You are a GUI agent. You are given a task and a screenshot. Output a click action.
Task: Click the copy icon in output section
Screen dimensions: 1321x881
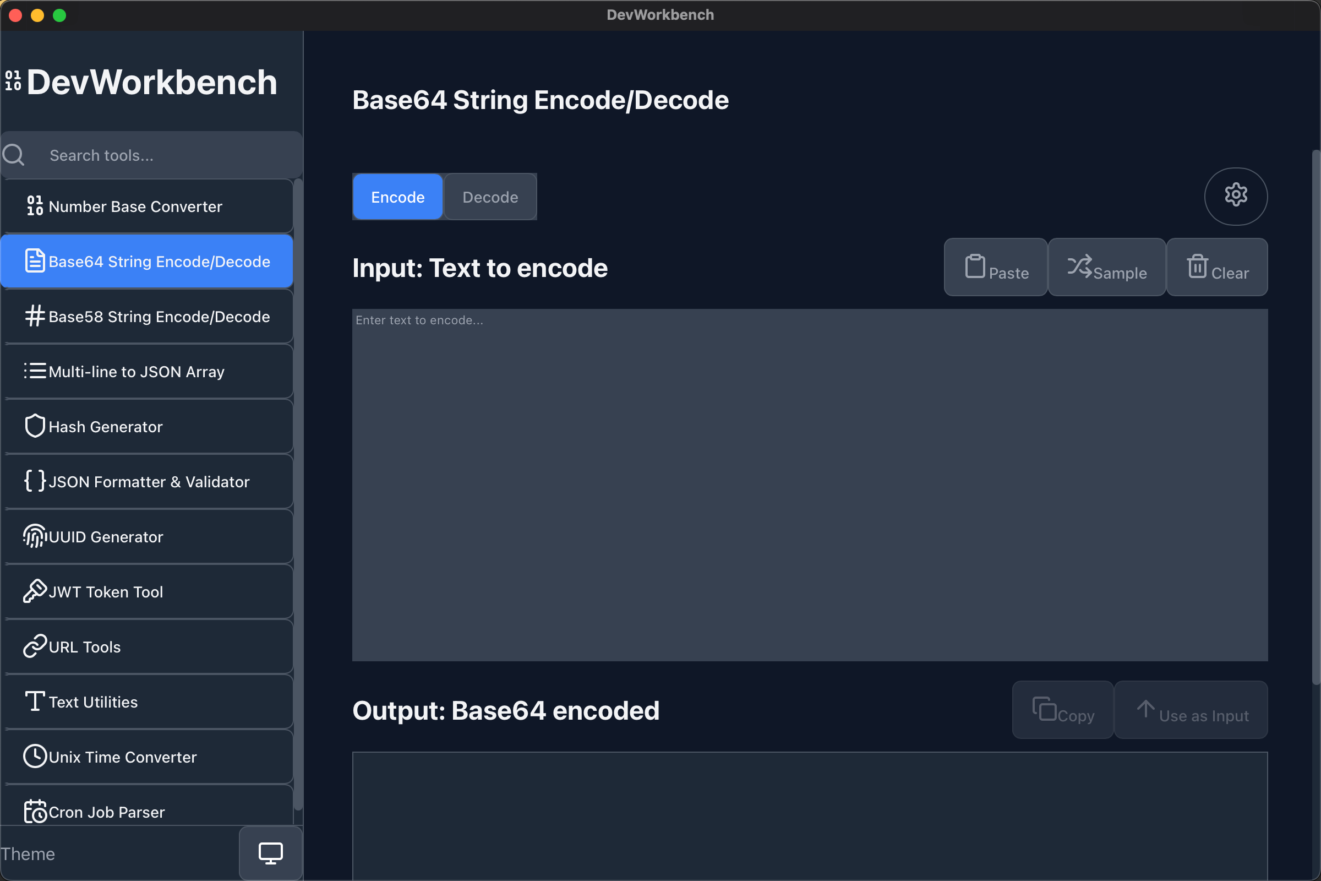tap(1044, 709)
